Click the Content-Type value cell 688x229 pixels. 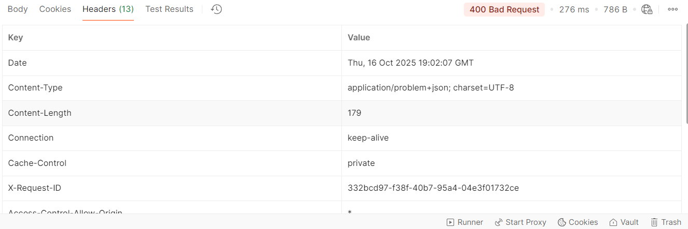[x=431, y=88]
